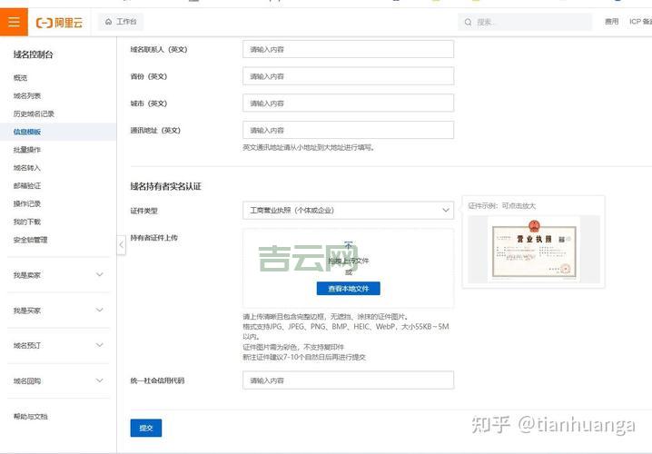The height and width of the screenshot is (454, 652).
Task: Expand the 我是卖家 section
Action: click(58, 275)
